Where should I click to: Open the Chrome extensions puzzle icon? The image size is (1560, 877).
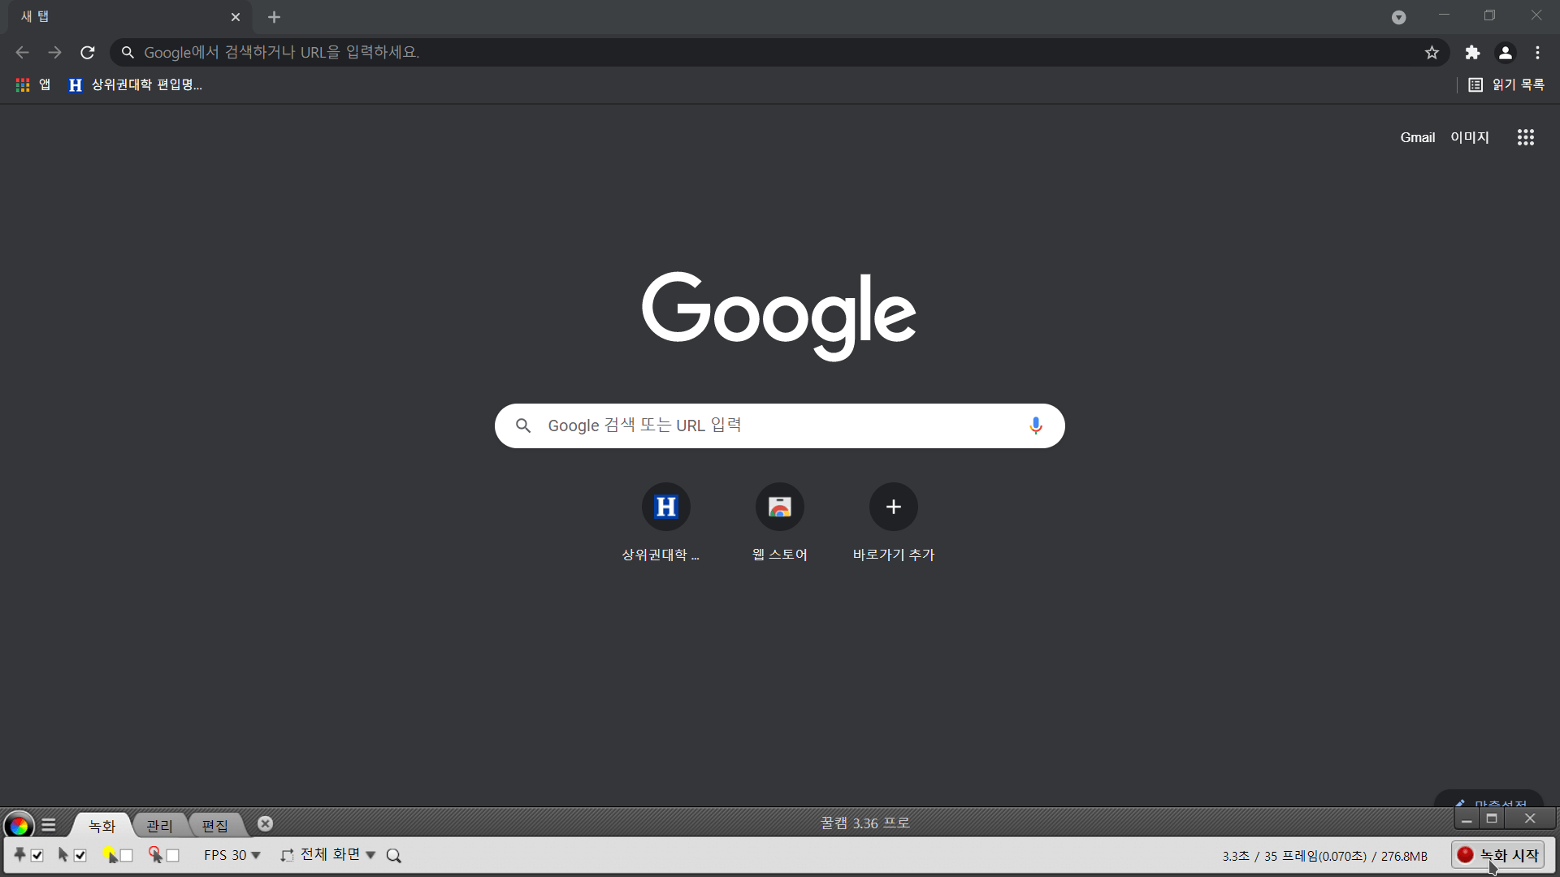[1472, 53]
